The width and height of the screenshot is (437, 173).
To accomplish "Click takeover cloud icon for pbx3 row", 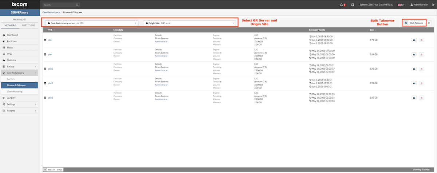I will [x=414, y=98].
